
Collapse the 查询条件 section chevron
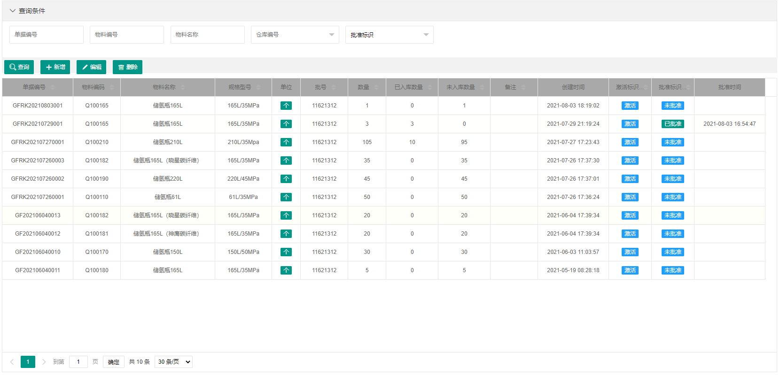[13, 11]
